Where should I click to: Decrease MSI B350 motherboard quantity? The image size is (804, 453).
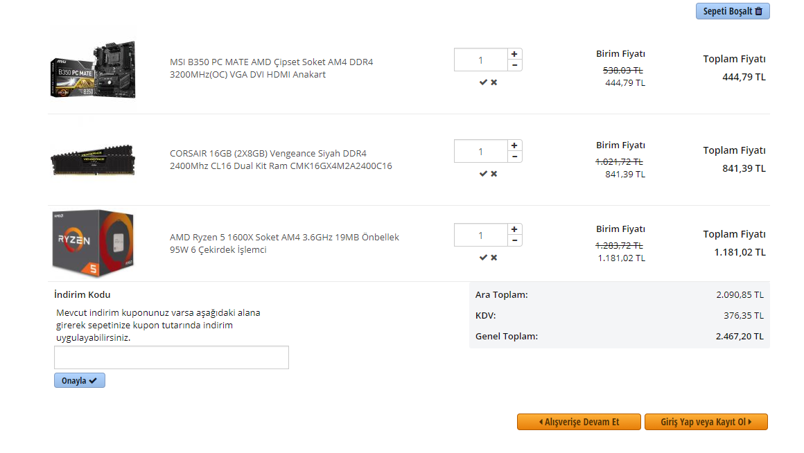pyautogui.click(x=514, y=65)
